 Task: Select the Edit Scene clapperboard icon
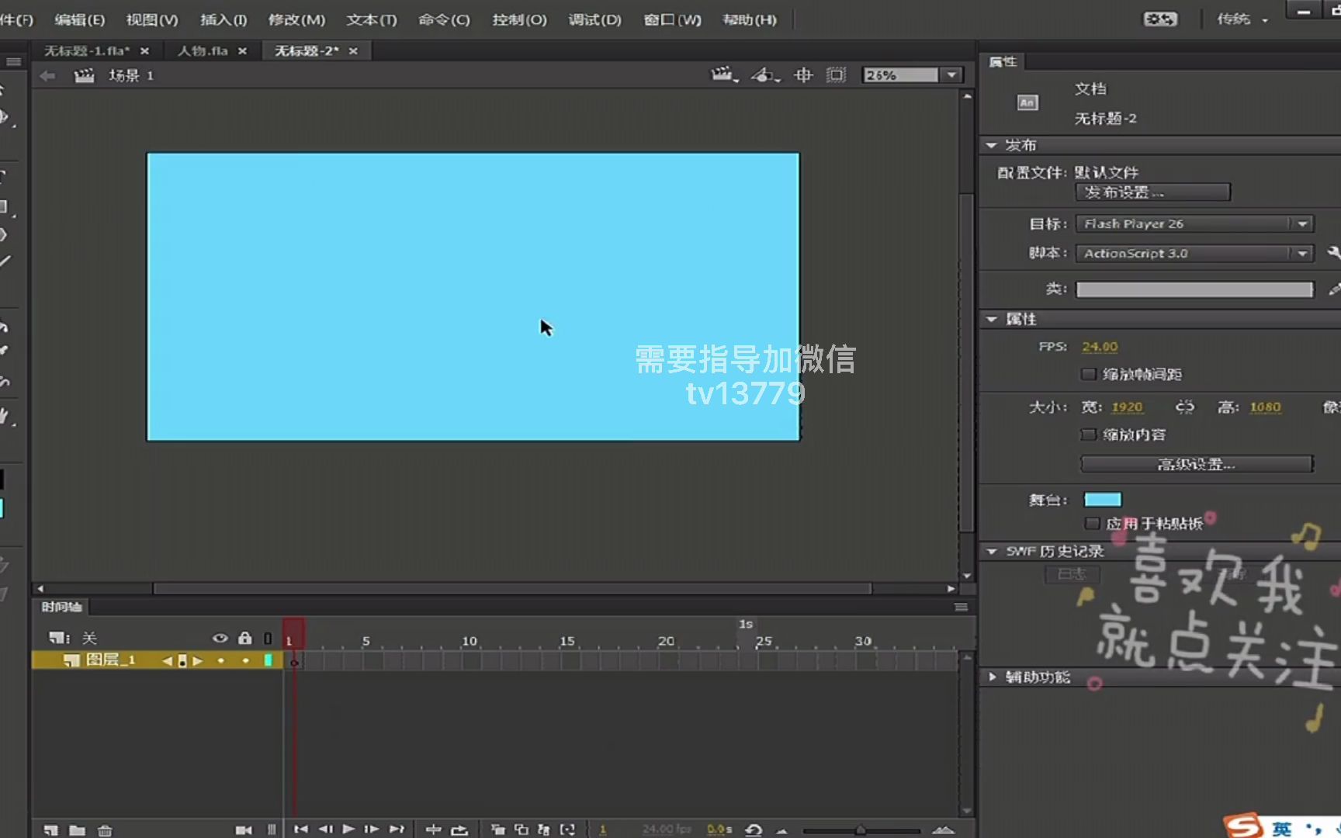click(721, 74)
